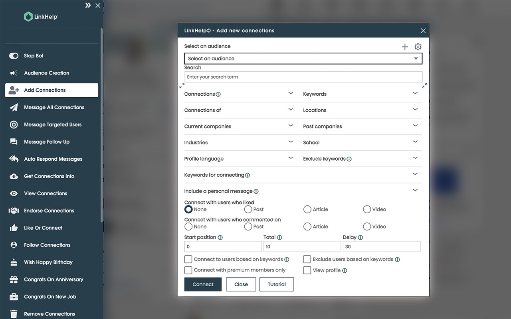The width and height of the screenshot is (511, 319).
Task: Click info icon beside Include a personal message
Action: pos(256,191)
